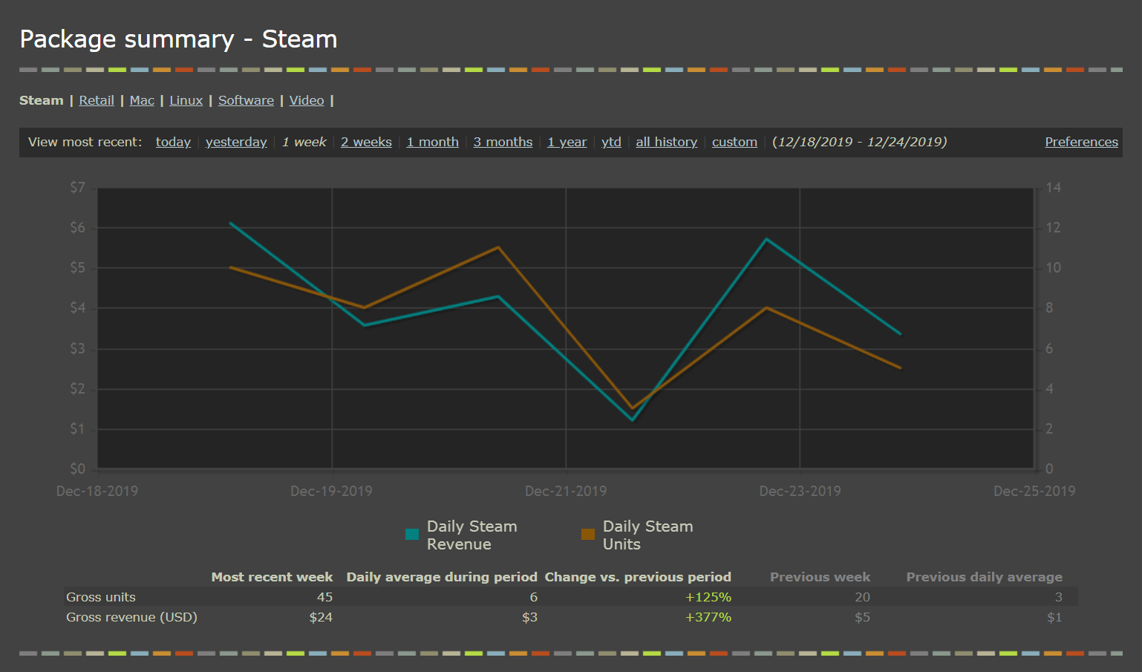Click the Package summary - Steam heading
Viewport: 1142px width, 672px height.
pyautogui.click(x=178, y=39)
